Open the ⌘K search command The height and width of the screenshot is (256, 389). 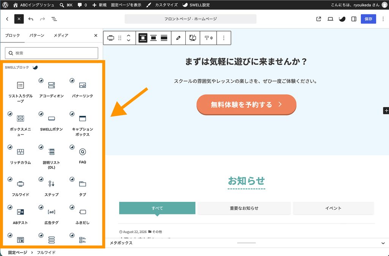click(66, 5)
